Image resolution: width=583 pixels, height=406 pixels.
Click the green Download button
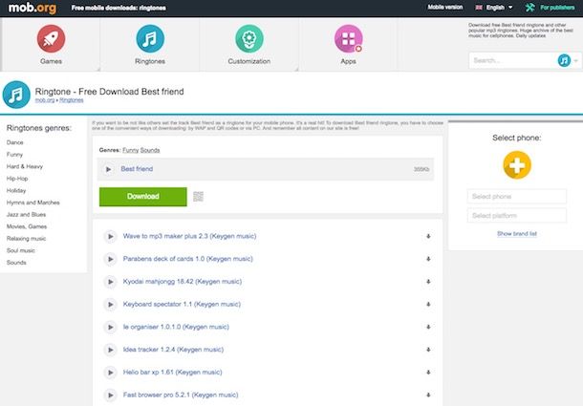click(x=143, y=197)
